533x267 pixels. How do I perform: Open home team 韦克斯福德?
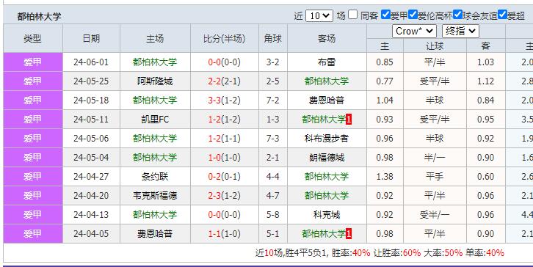(x=155, y=195)
